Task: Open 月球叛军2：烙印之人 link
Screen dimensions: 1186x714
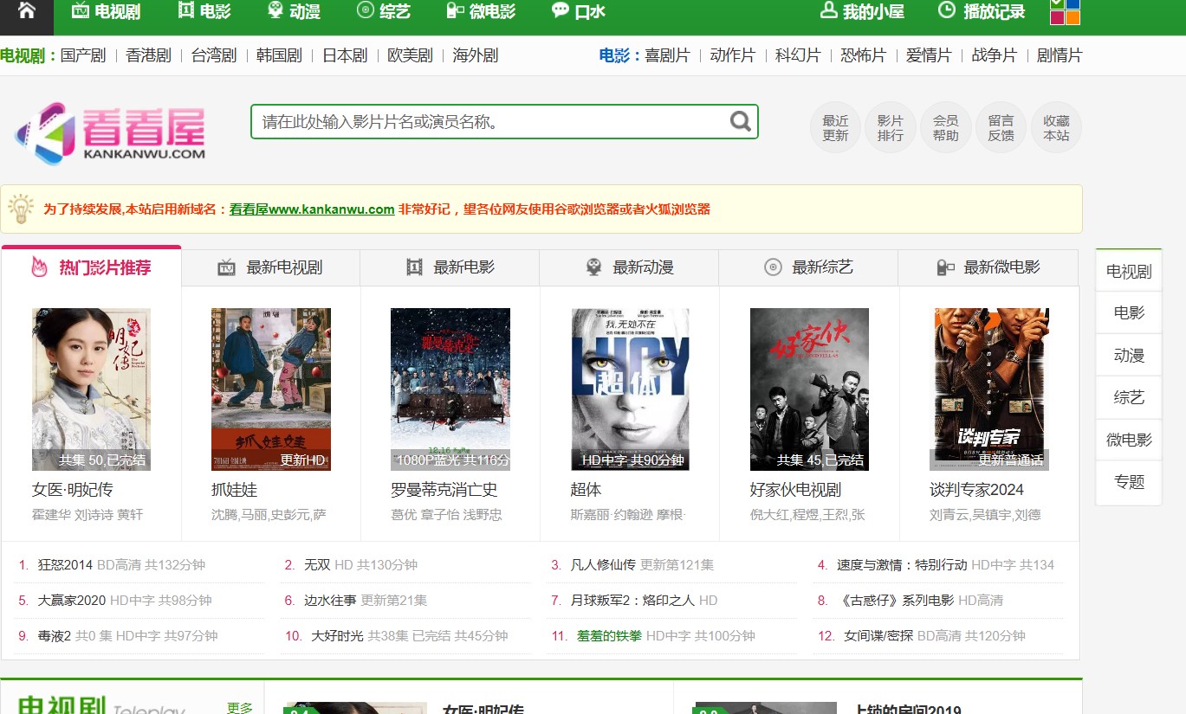Action: coord(632,601)
